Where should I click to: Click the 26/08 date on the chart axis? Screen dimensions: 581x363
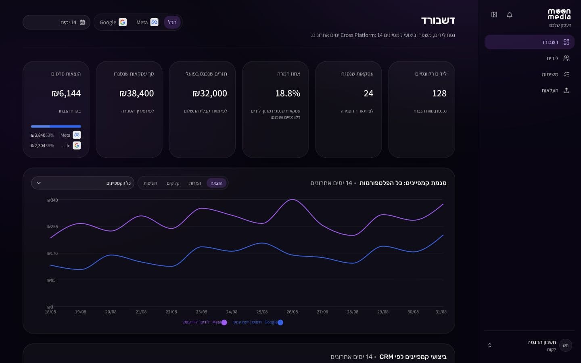(292, 312)
